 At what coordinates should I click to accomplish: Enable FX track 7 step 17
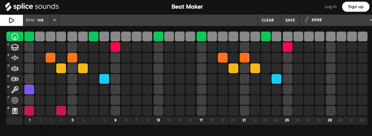(x=201, y=100)
